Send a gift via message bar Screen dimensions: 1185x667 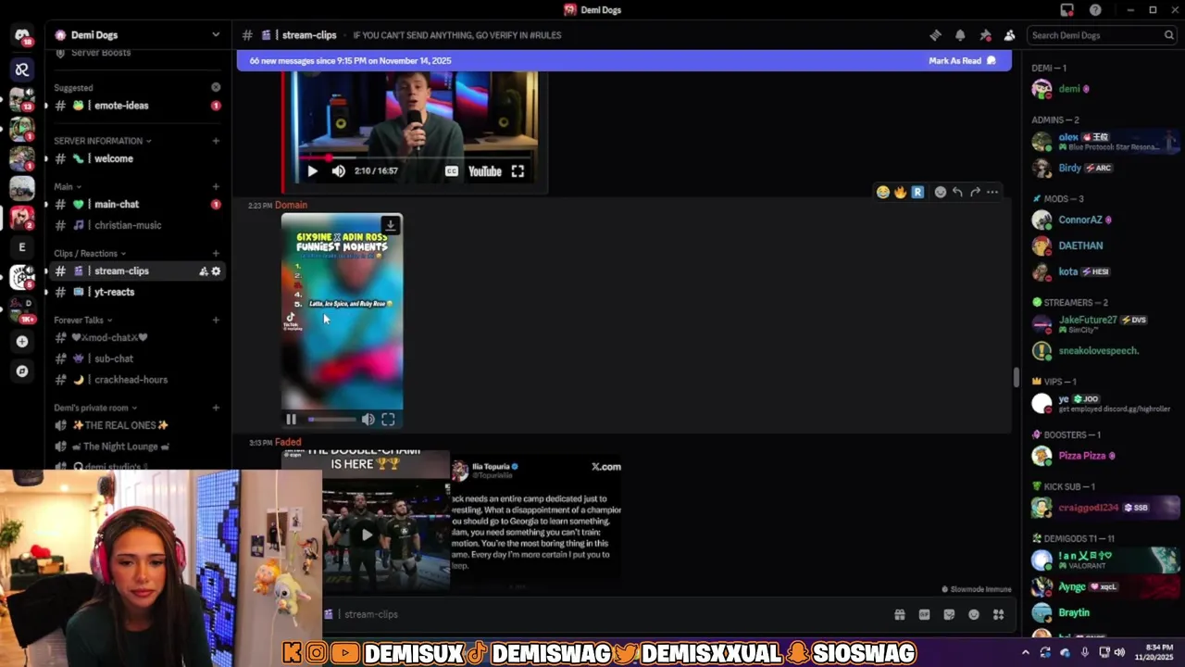pyautogui.click(x=899, y=614)
